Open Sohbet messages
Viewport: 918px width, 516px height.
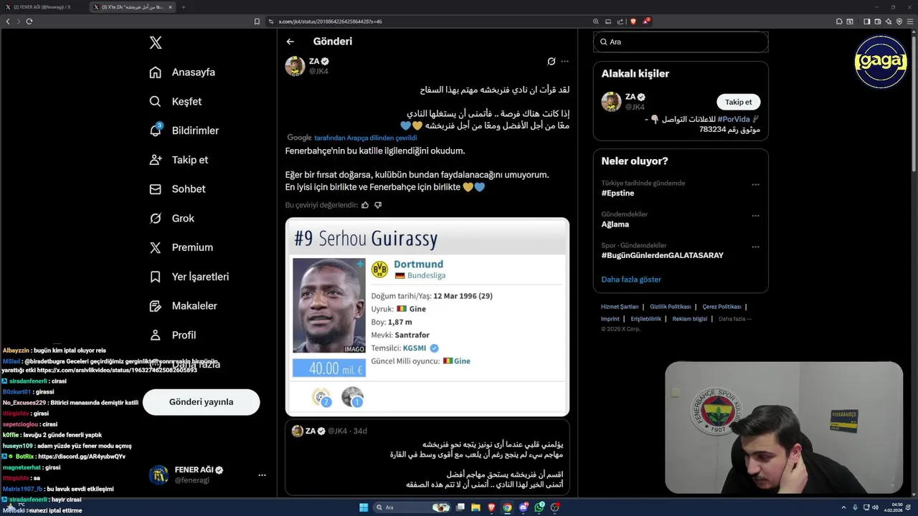point(177,189)
